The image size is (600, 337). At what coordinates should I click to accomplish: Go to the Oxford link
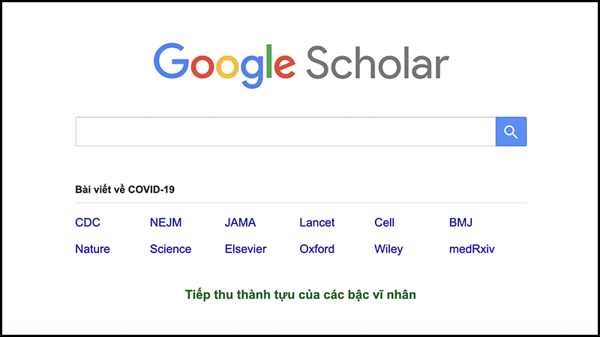click(316, 249)
